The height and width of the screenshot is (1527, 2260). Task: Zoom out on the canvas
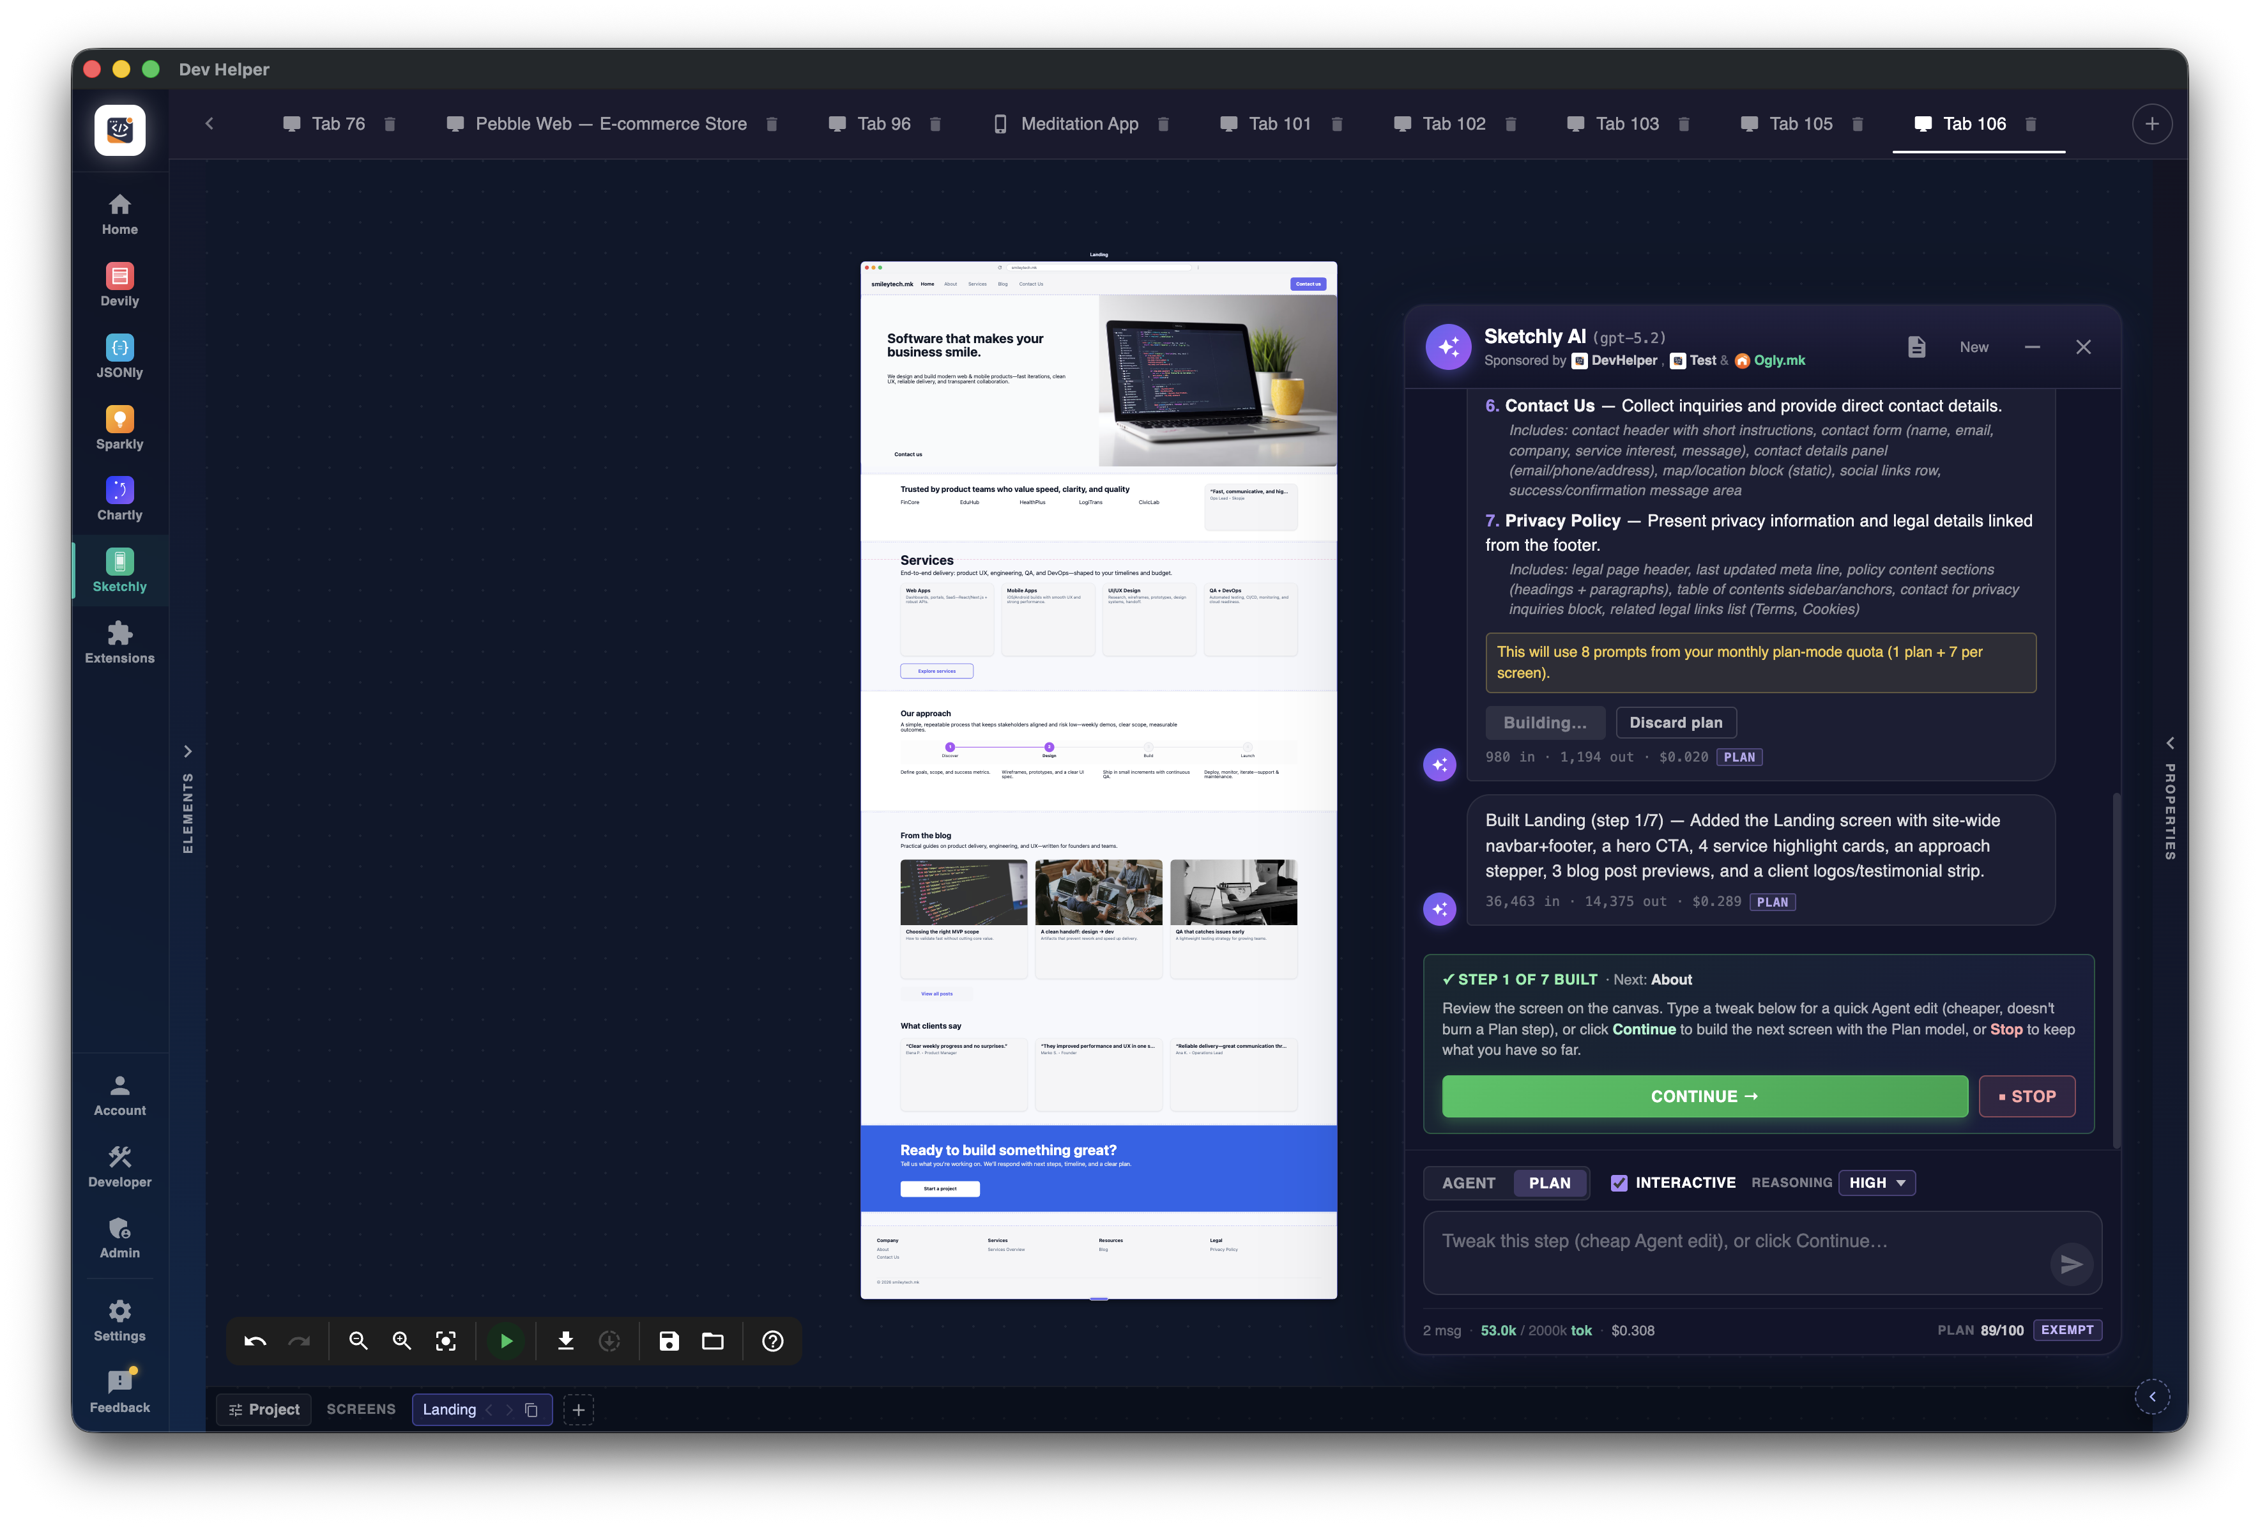tap(358, 1340)
